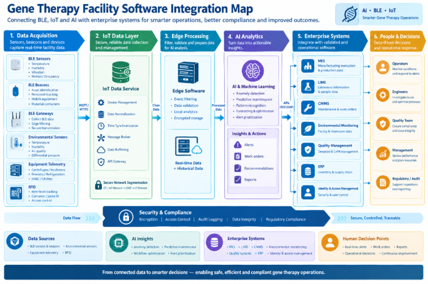Select the 1. Data Acquisition stage header
Image resolution: width=428 pixels, height=284 pixels.
click(44, 41)
